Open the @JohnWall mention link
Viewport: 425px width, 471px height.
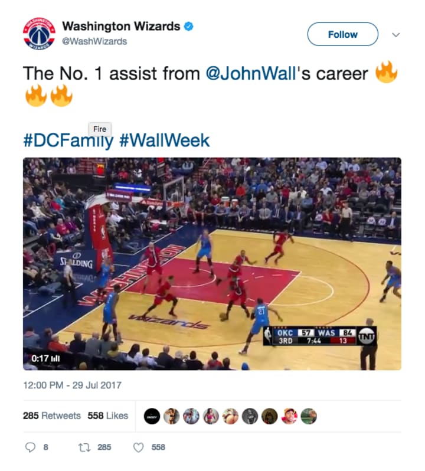pos(251,74)
